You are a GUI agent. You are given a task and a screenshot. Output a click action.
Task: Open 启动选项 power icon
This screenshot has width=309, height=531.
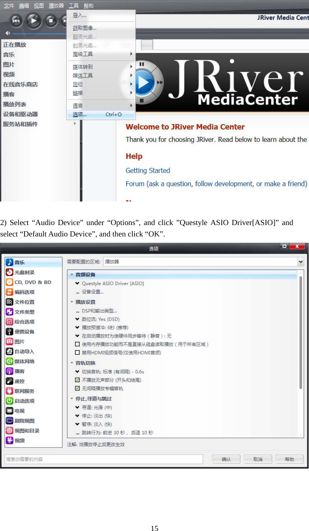click(x=10, y=401)
